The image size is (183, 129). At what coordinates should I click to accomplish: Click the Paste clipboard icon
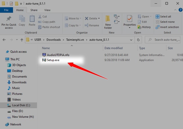coord(32,19)
